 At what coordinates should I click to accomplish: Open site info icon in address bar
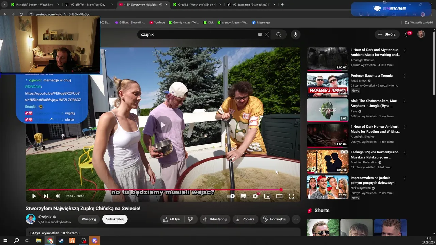pyautogui.click(x=31, y=14)
